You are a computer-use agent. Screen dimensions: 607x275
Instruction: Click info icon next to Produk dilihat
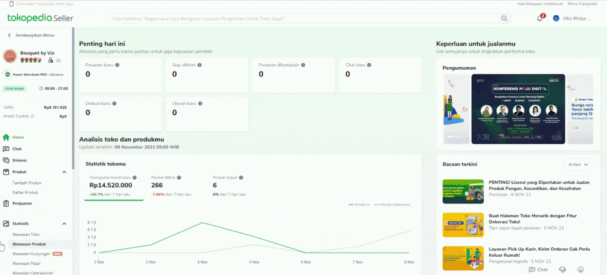point(179,177)
